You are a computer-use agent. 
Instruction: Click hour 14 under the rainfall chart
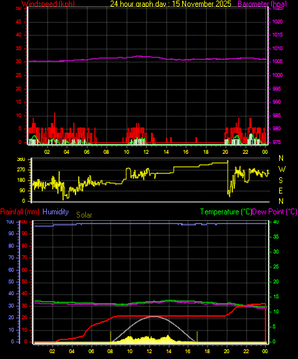click(169, 351)
